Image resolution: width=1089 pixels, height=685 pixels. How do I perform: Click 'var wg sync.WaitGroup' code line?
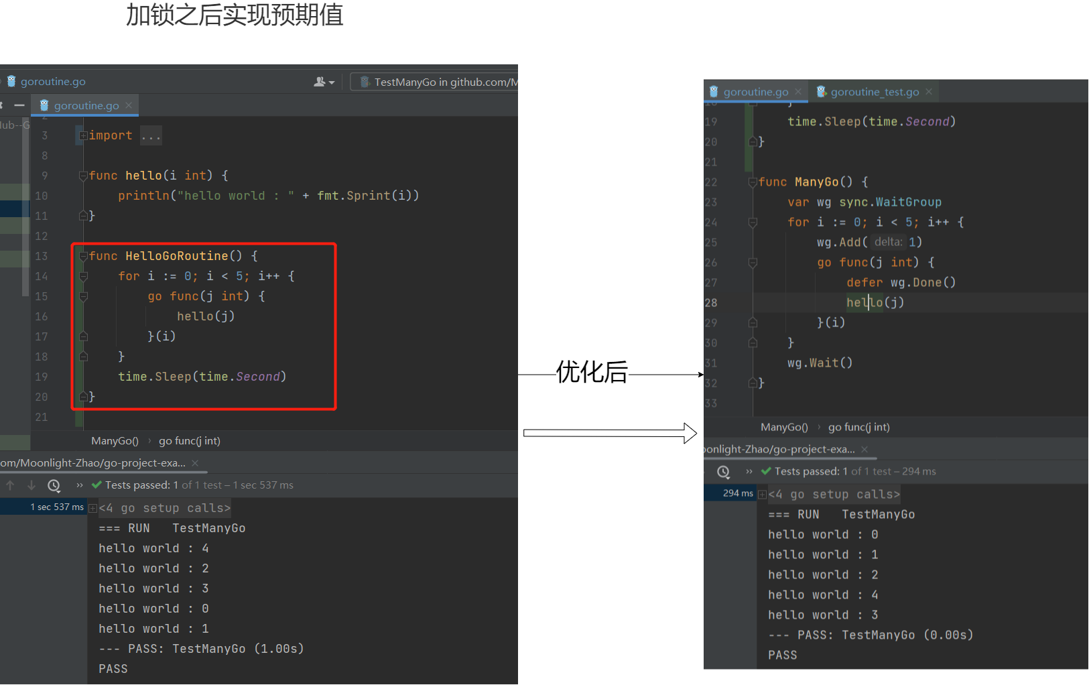click(x=864, y=202)
